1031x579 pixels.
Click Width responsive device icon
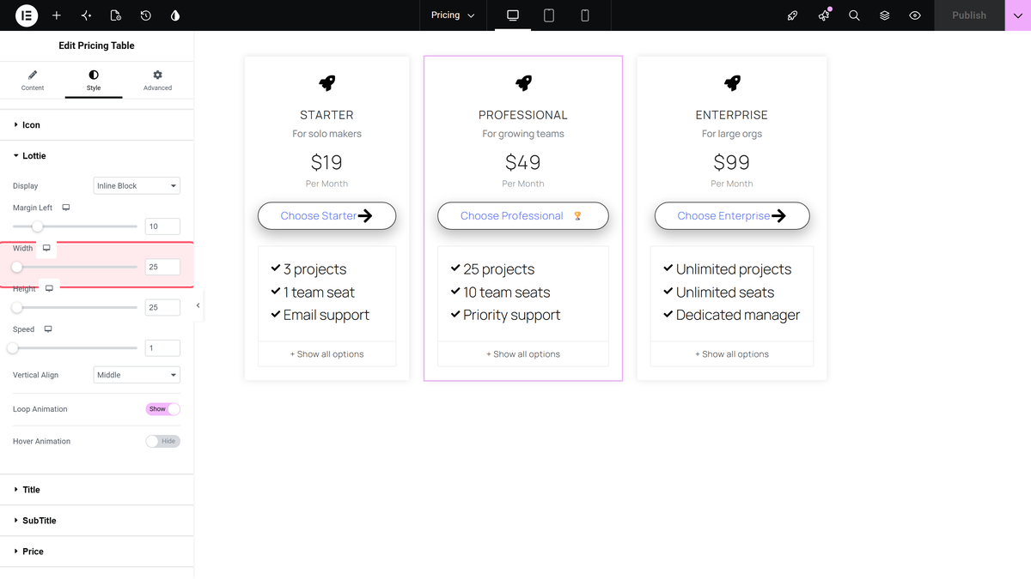point(46,248)
